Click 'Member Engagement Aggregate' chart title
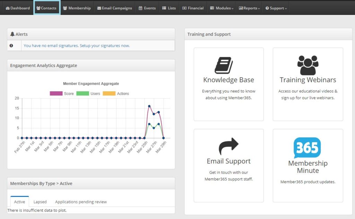This screenshot has height=219, width=355. coord(91,84)
